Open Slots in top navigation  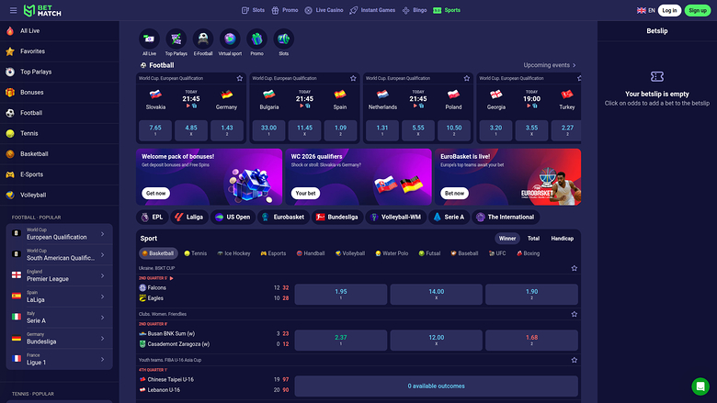click(x=253, y=10)
